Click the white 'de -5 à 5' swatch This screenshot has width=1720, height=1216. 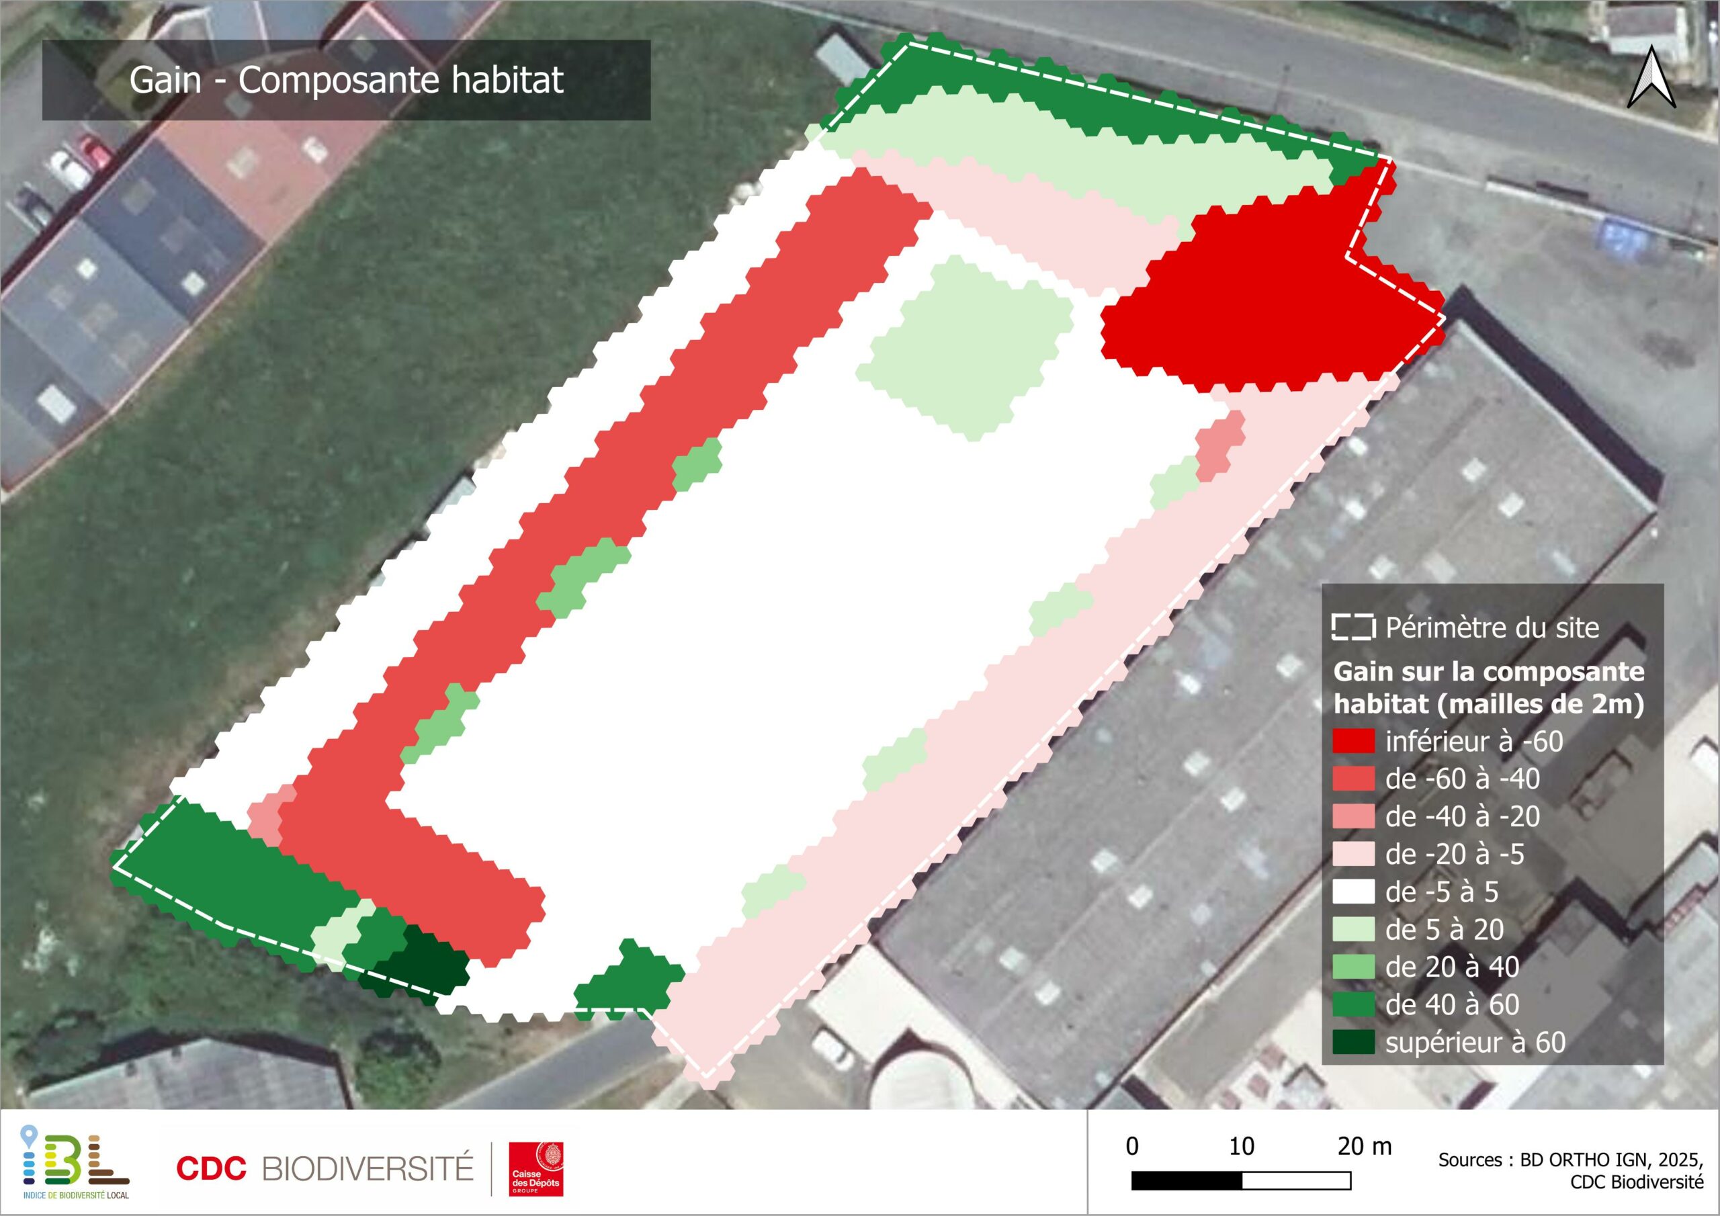(1353, 892)
